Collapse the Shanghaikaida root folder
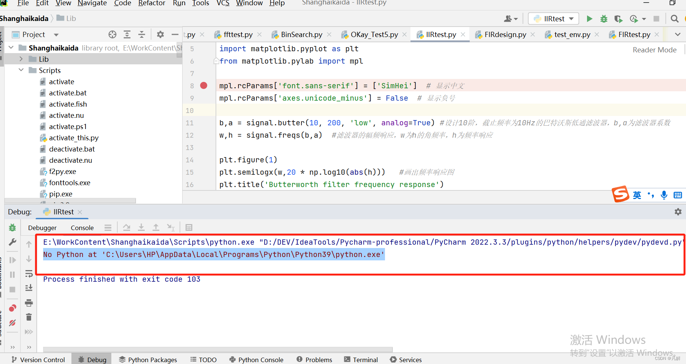The height and width of the screenshot is (364, 686). click(x=11, y=48)
